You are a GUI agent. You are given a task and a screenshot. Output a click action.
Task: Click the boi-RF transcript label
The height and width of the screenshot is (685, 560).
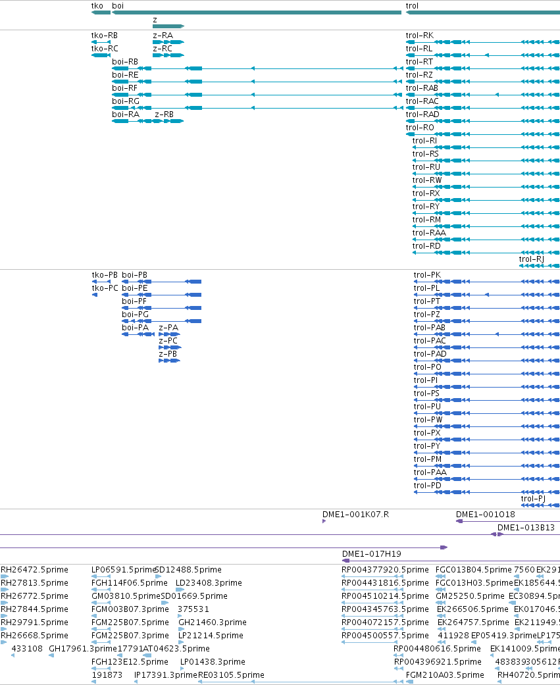[x=124, y=88]
